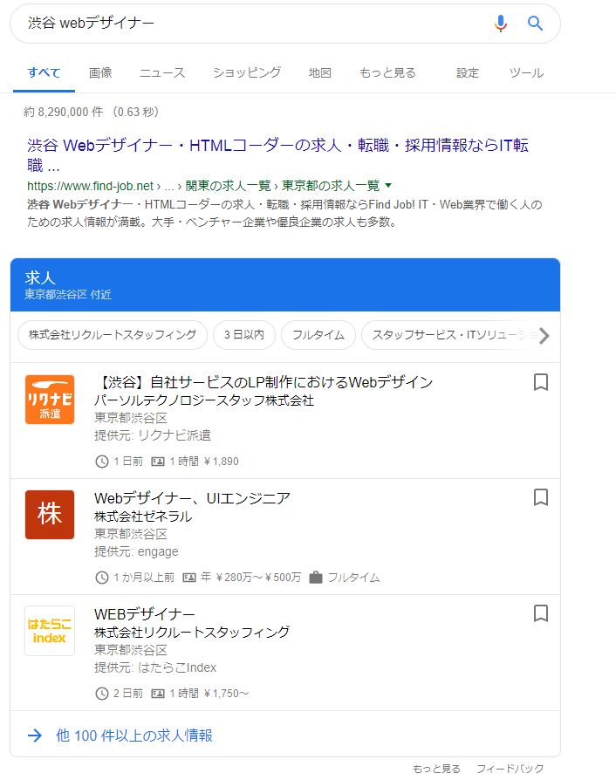Viewport: 616px width, 780px height.
Task: Click the magnifying glass search icon
Action: (536, 24)
